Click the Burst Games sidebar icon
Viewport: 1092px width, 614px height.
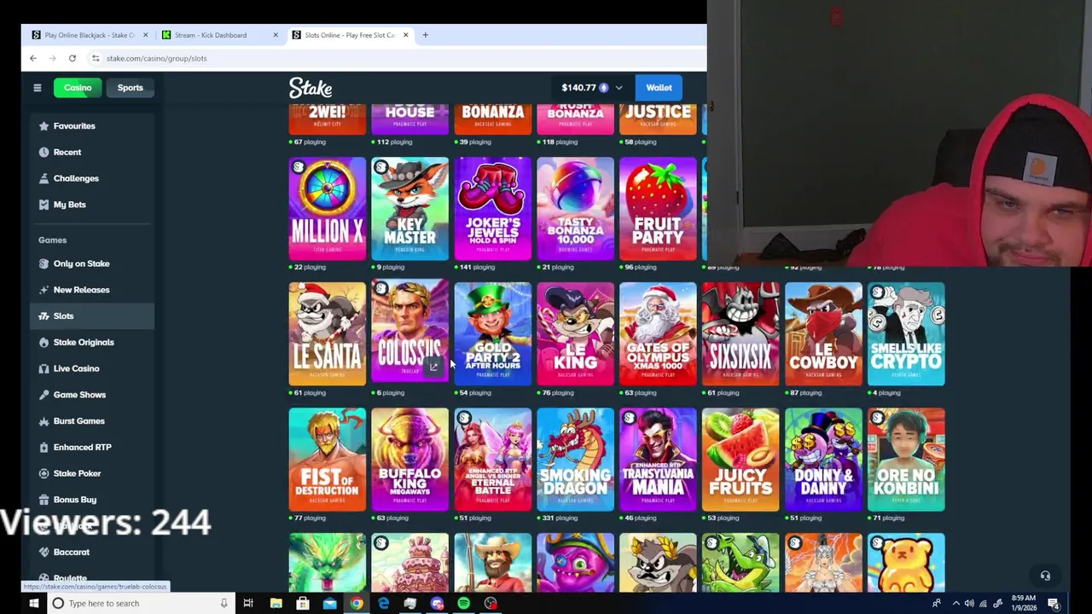(44, 421)
